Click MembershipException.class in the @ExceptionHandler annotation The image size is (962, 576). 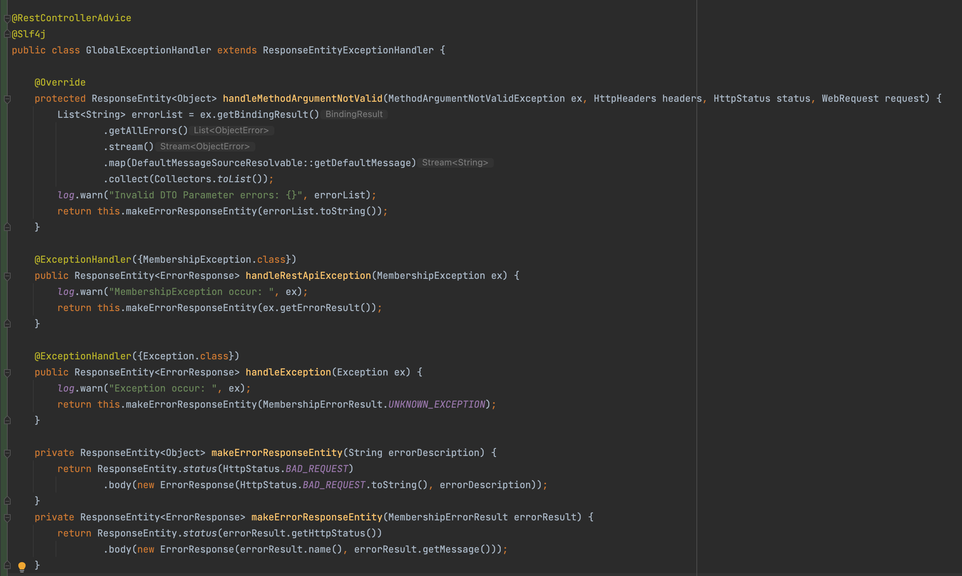pos(214,260)
